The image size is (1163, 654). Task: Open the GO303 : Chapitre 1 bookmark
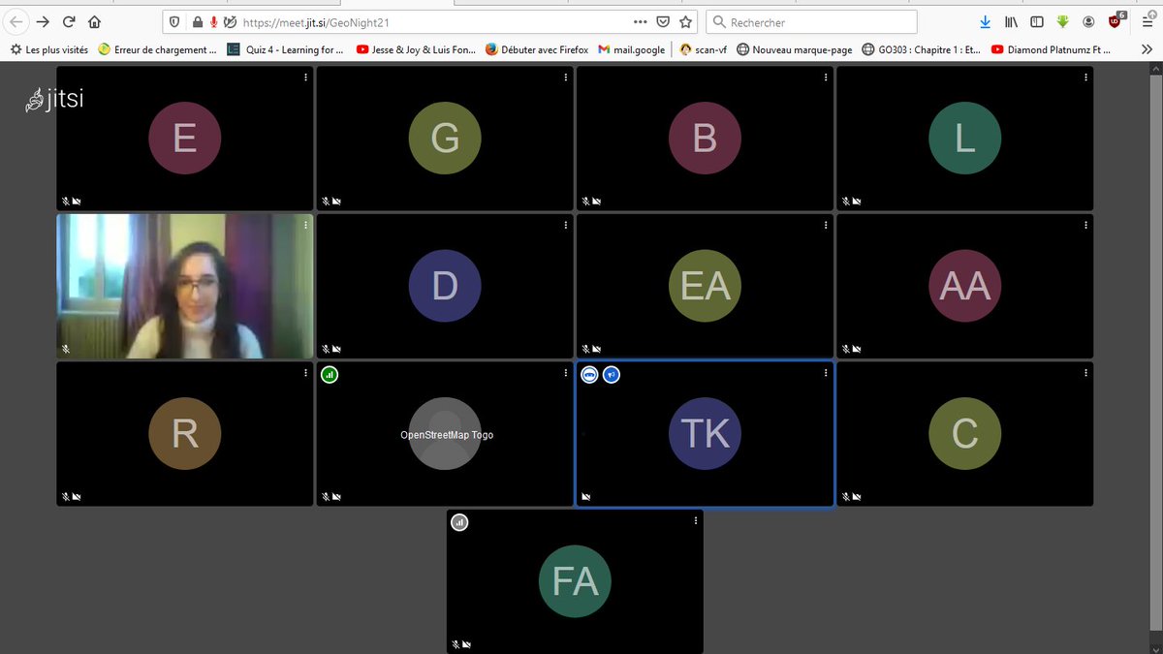pyautogui.click(x=922, y=49)
